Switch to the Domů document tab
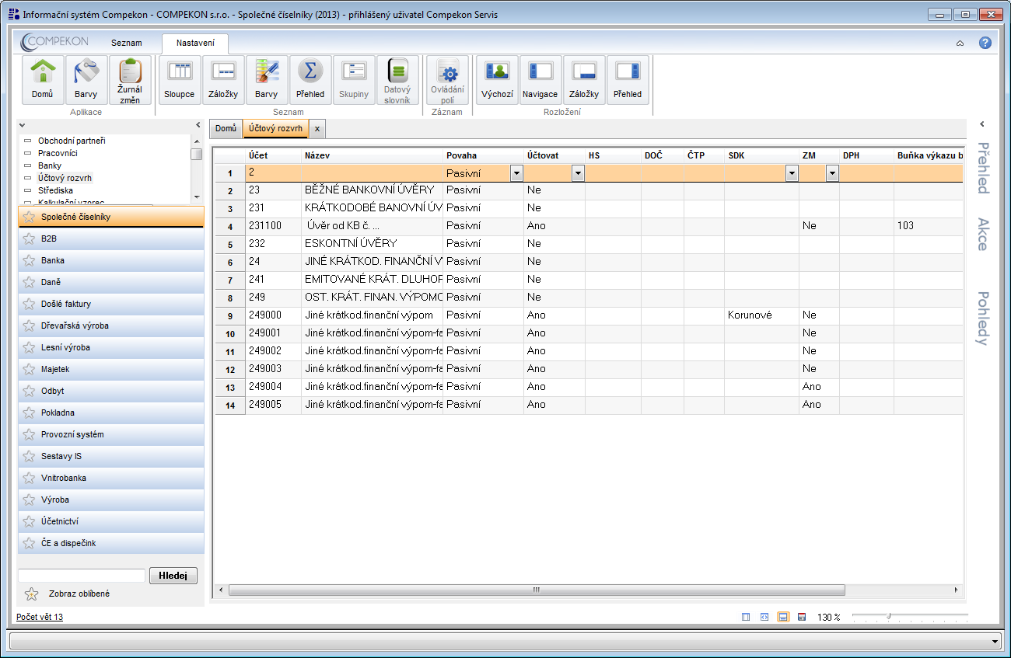 [226, 128]
